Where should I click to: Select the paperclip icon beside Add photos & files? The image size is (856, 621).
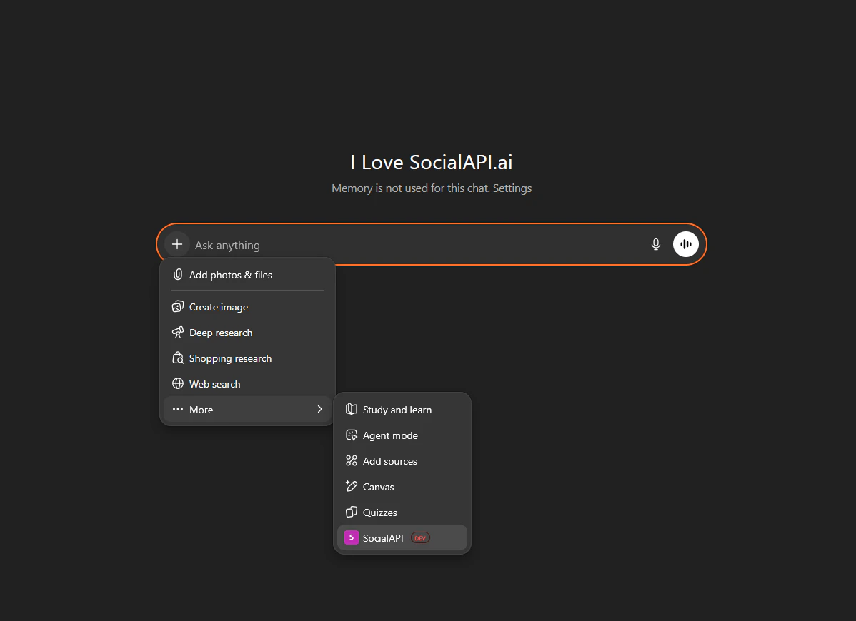pyautogui.click(x=177, y=274)
